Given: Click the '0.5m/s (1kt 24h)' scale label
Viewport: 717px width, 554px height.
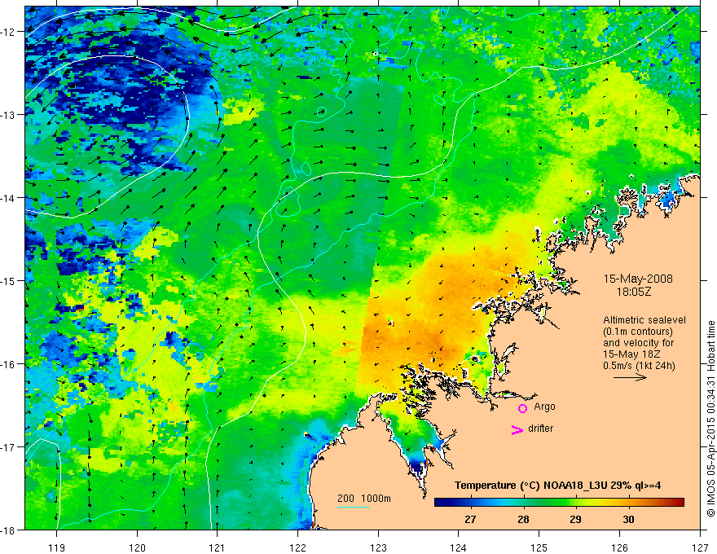Looking at the screenshot, I should [639, 366].
